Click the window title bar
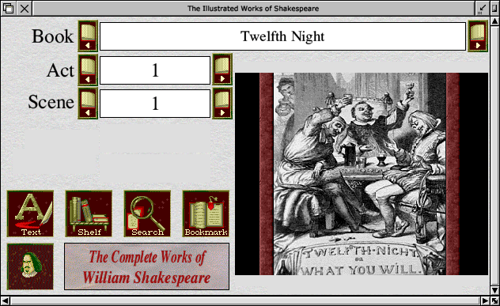Screen dimensions: 500x306 point(253,9)
